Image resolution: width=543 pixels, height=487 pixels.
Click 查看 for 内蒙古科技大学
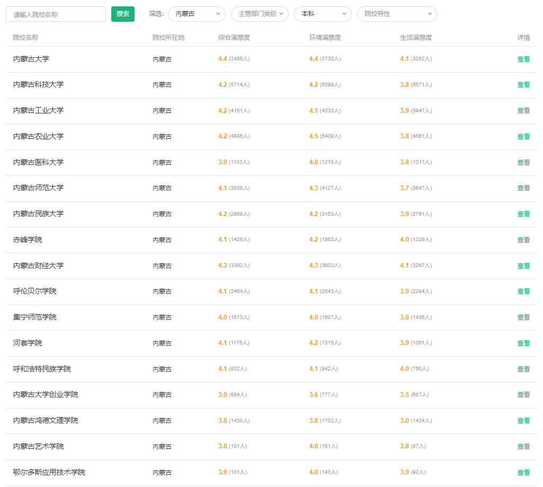click(523, 85)
